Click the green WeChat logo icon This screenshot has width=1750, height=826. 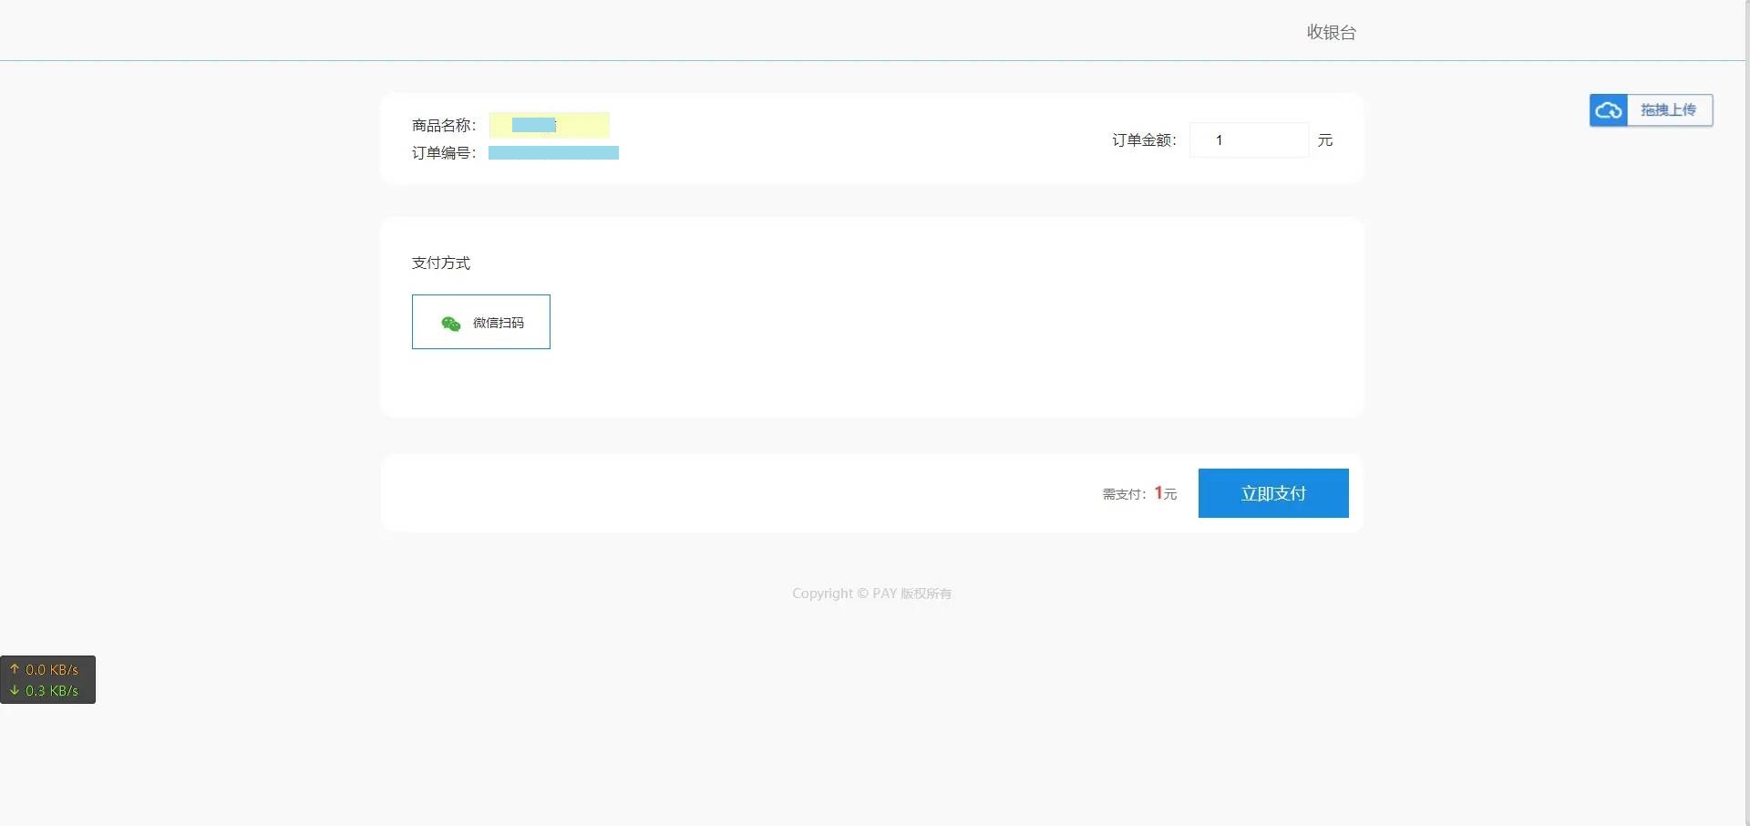(x=450, y=324)
